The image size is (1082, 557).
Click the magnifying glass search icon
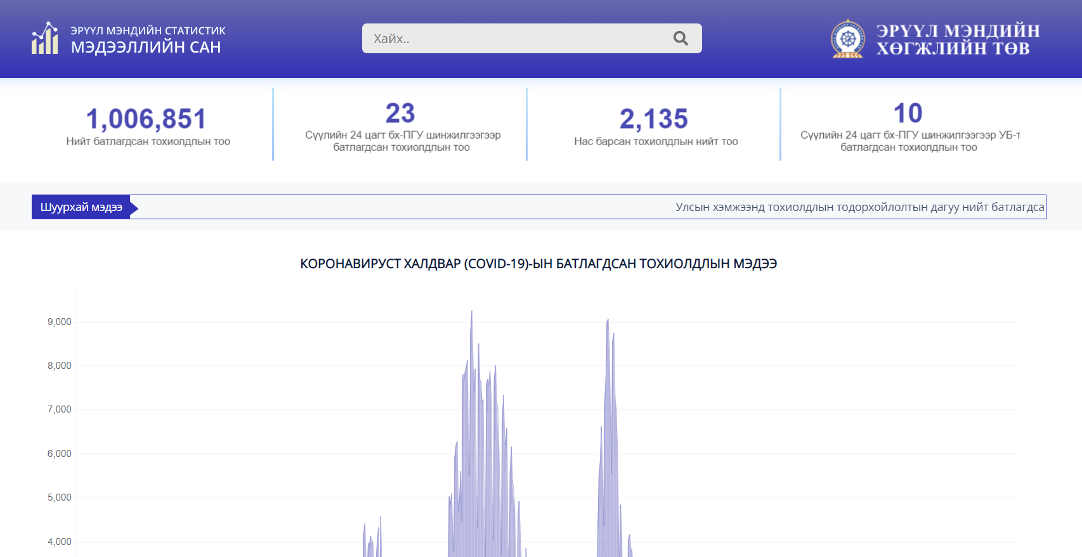pos(681,39)
